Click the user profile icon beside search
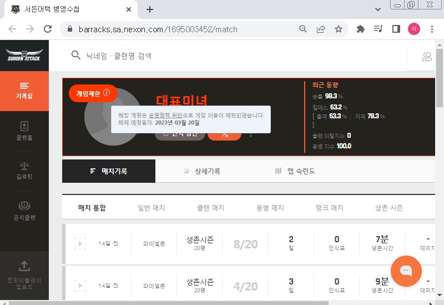The height and width of the screenshot is (305, 444). 427,56
